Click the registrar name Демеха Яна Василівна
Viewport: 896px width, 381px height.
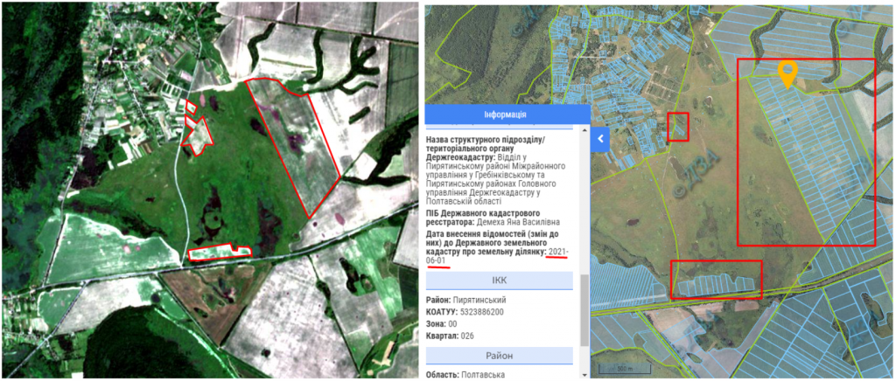(x=518, y=222)
